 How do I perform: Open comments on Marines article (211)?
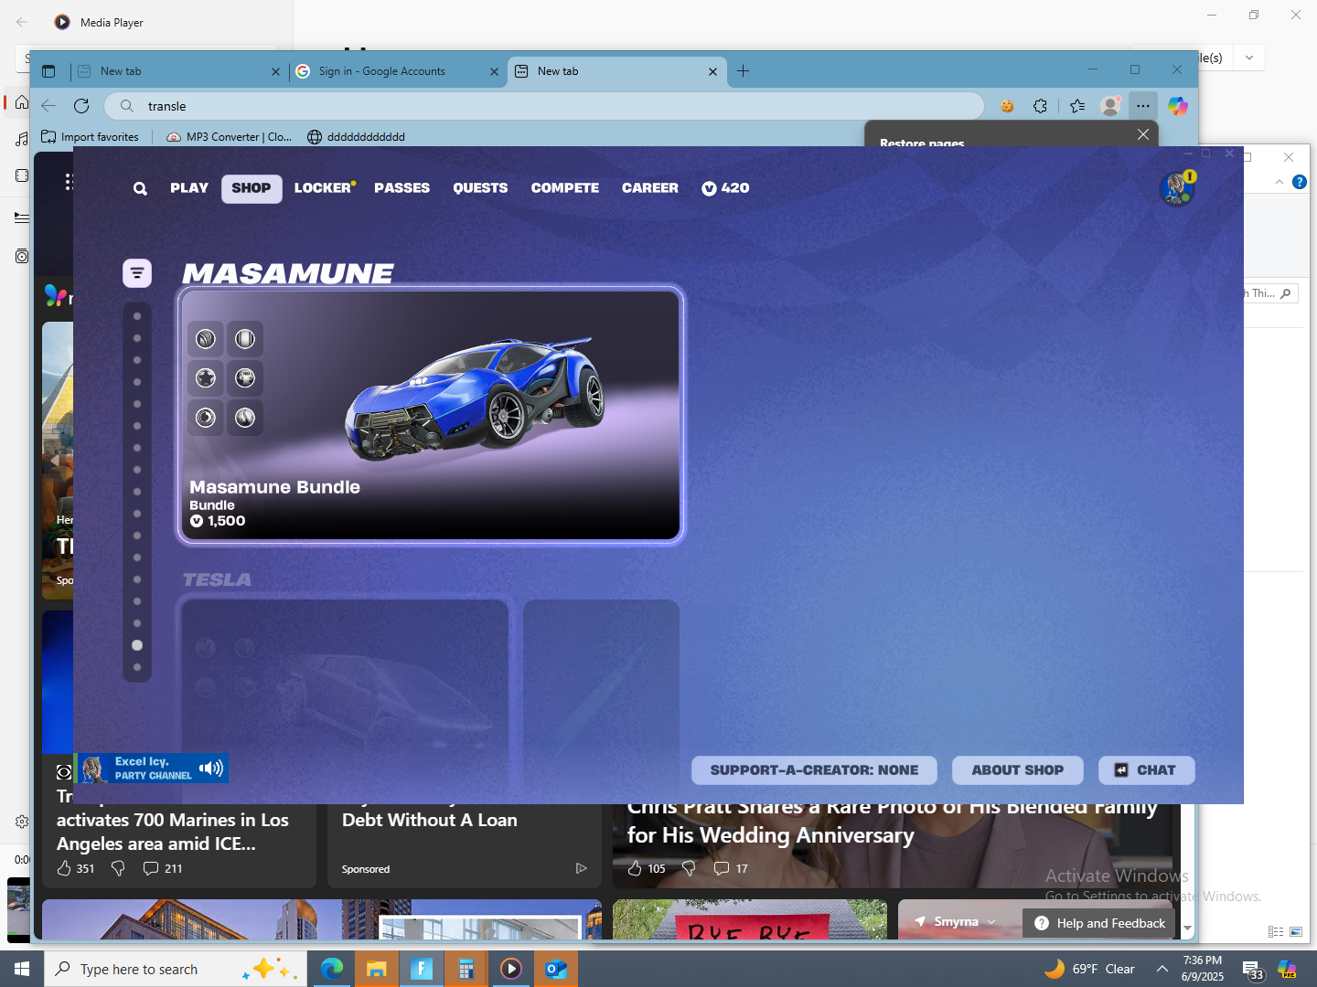(x=162, y=868)
